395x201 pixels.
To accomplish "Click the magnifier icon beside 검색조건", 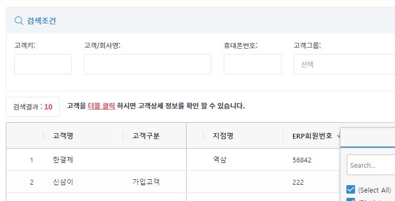I will [19, 20].
